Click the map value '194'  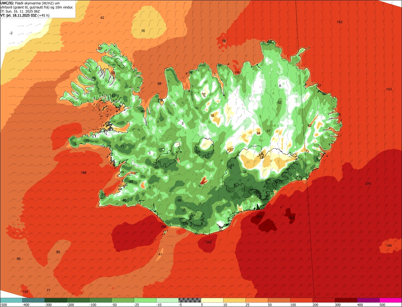click(389, 245)
